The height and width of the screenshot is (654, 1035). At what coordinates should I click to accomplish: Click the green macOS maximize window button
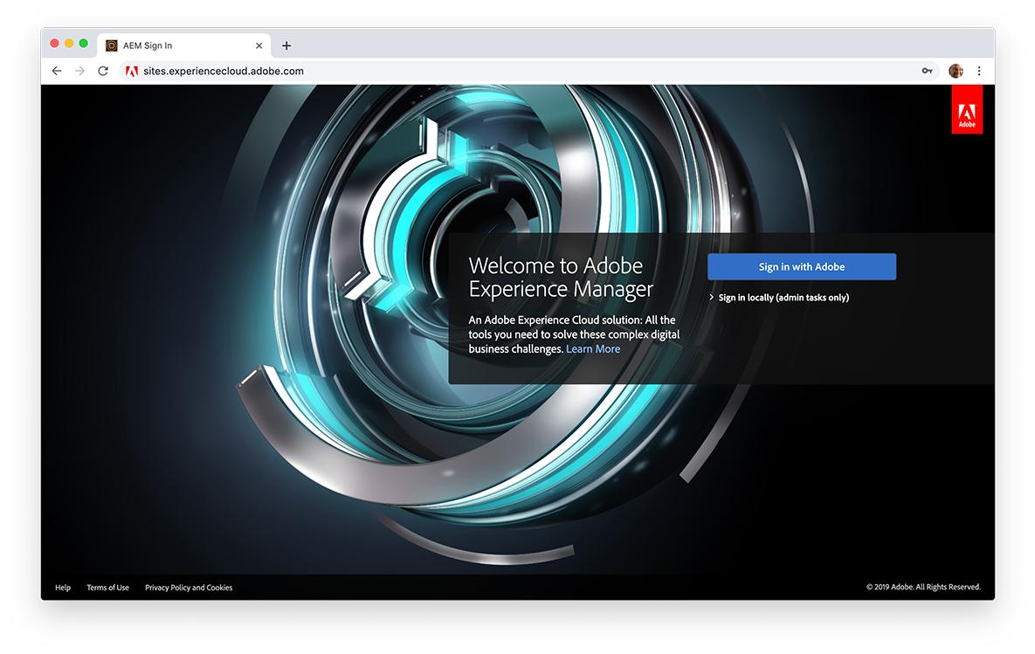click(x=83, y=44)
